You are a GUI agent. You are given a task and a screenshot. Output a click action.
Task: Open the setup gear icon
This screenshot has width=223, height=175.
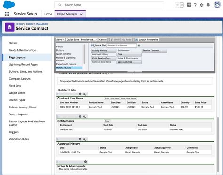[x=202, y=5]
